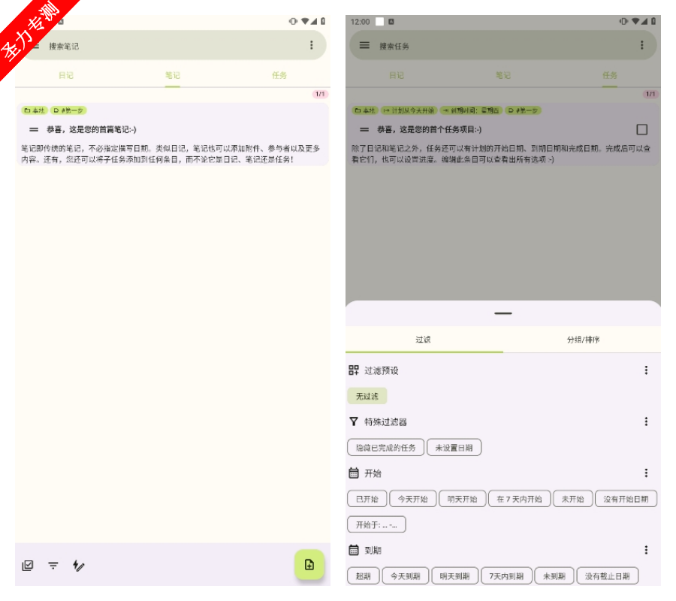Tap the calendar icon next to 开始

pyautogui.click(x=354, y=473)
